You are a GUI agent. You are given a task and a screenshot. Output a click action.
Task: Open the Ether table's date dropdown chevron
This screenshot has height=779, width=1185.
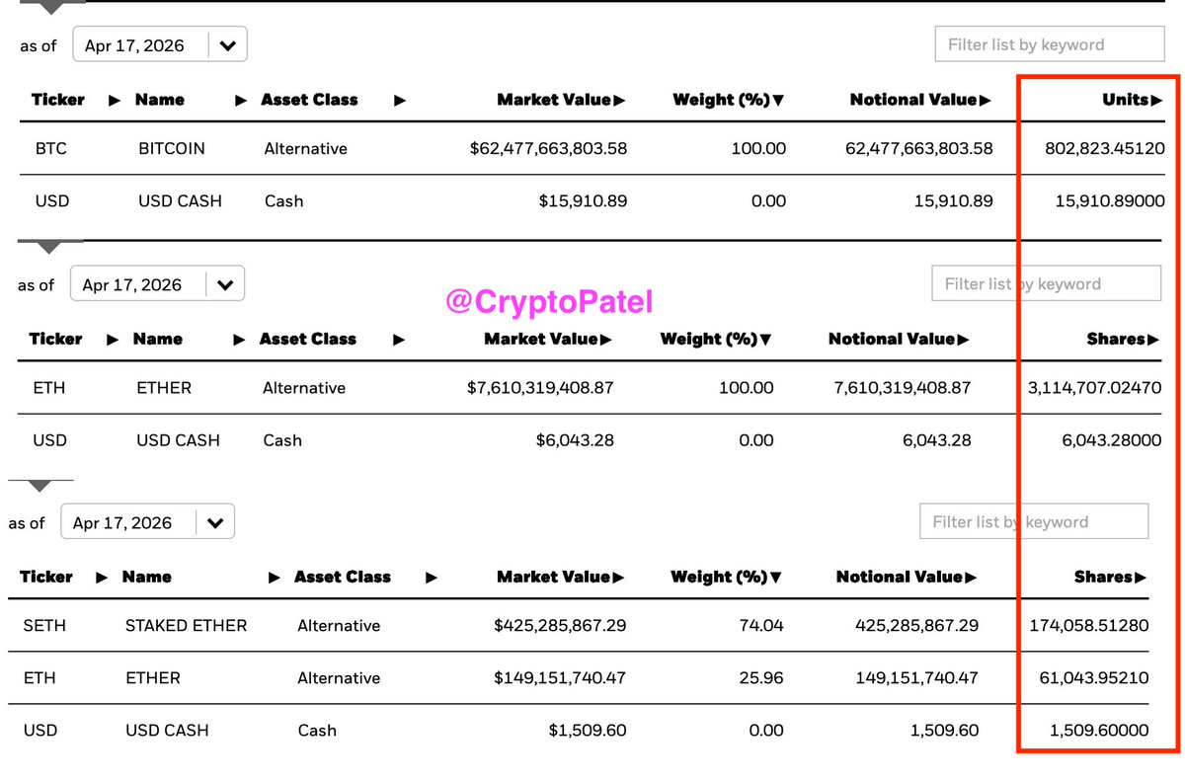pos(225,285)
